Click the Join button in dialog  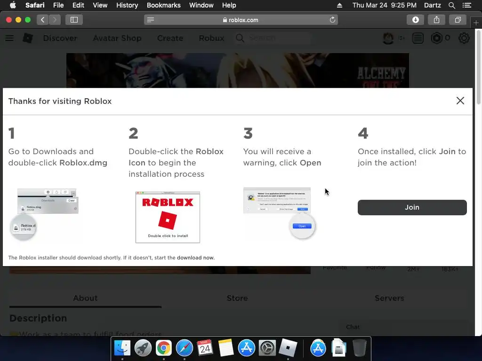[x=412, y=207]
